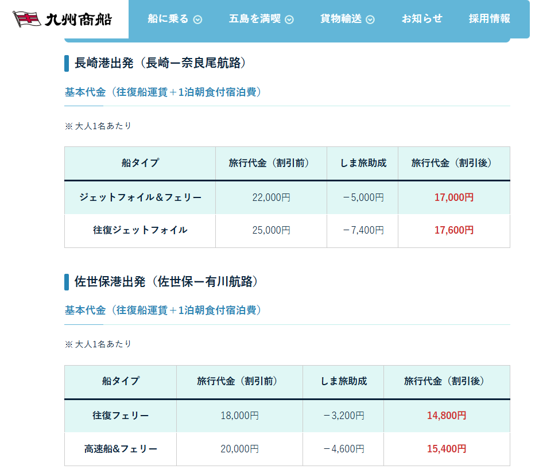
Task: Click the red 17,000円 discounted price
Action: [x=453, y=197]
